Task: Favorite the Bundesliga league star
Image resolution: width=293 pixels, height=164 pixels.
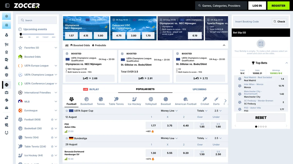Action: coord(67,138)
